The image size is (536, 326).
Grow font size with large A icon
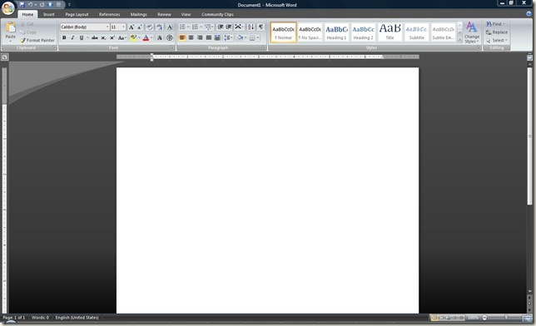pyautogui.click(x=132, y=27)
